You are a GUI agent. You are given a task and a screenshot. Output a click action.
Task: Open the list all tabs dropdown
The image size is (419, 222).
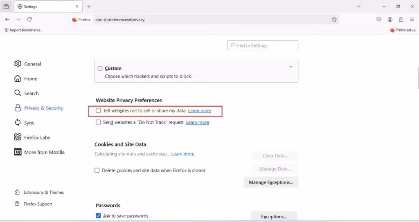pyautogui.click(x=358, y=7)
